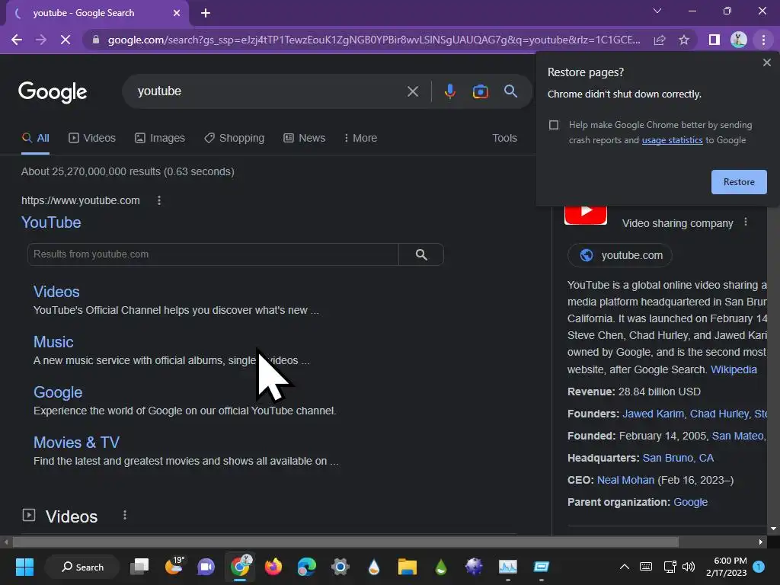Screen dimensions: 780x585
Task: Select the All results tab
Action: click(35, 138)
